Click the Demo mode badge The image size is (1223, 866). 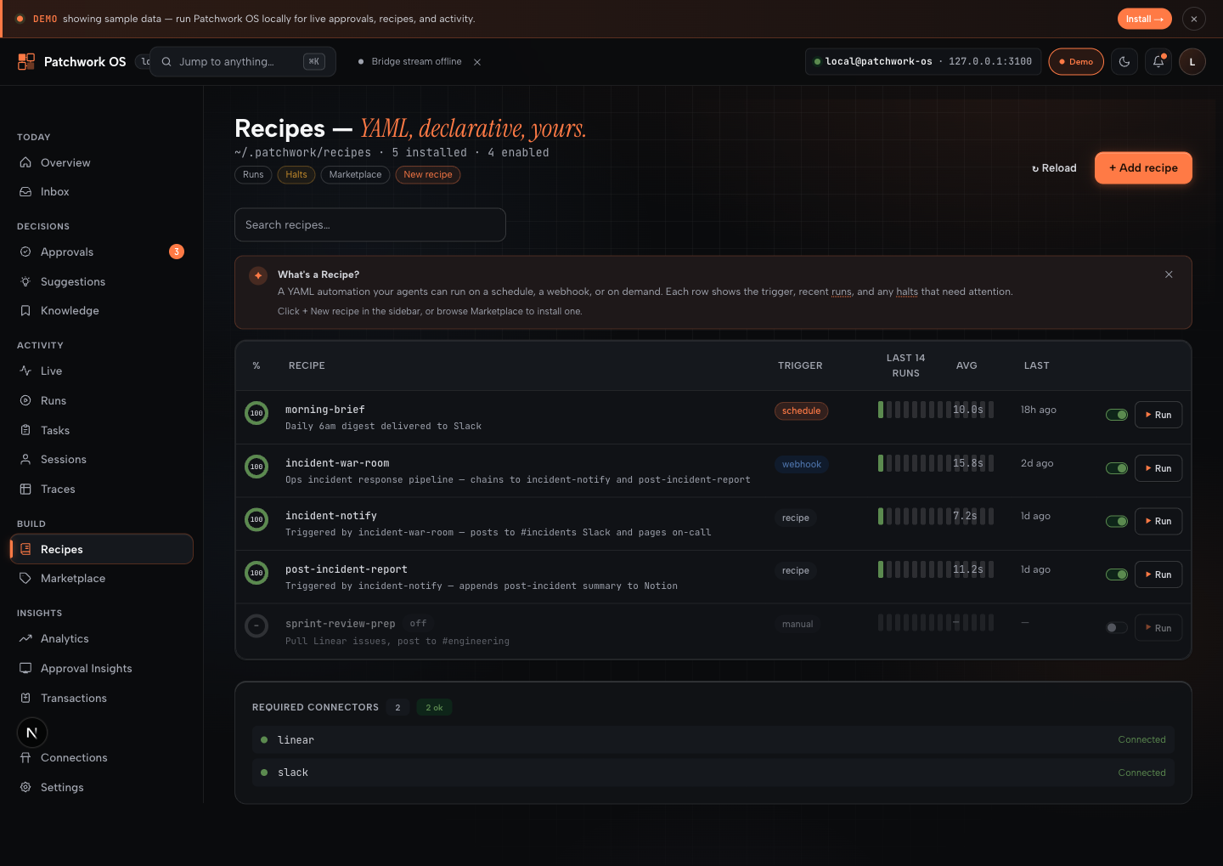[1076, 61]
